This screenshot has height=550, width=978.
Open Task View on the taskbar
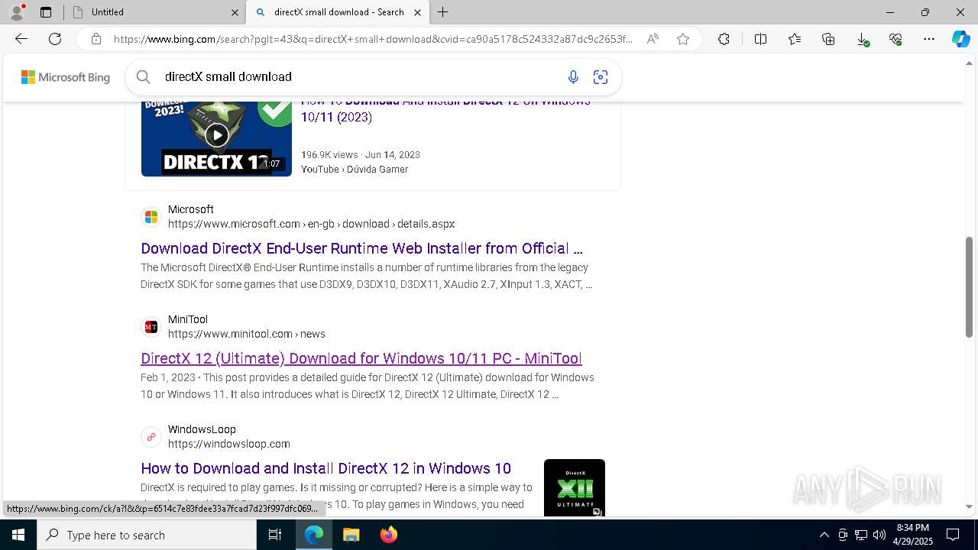click(x=275, y=535)
